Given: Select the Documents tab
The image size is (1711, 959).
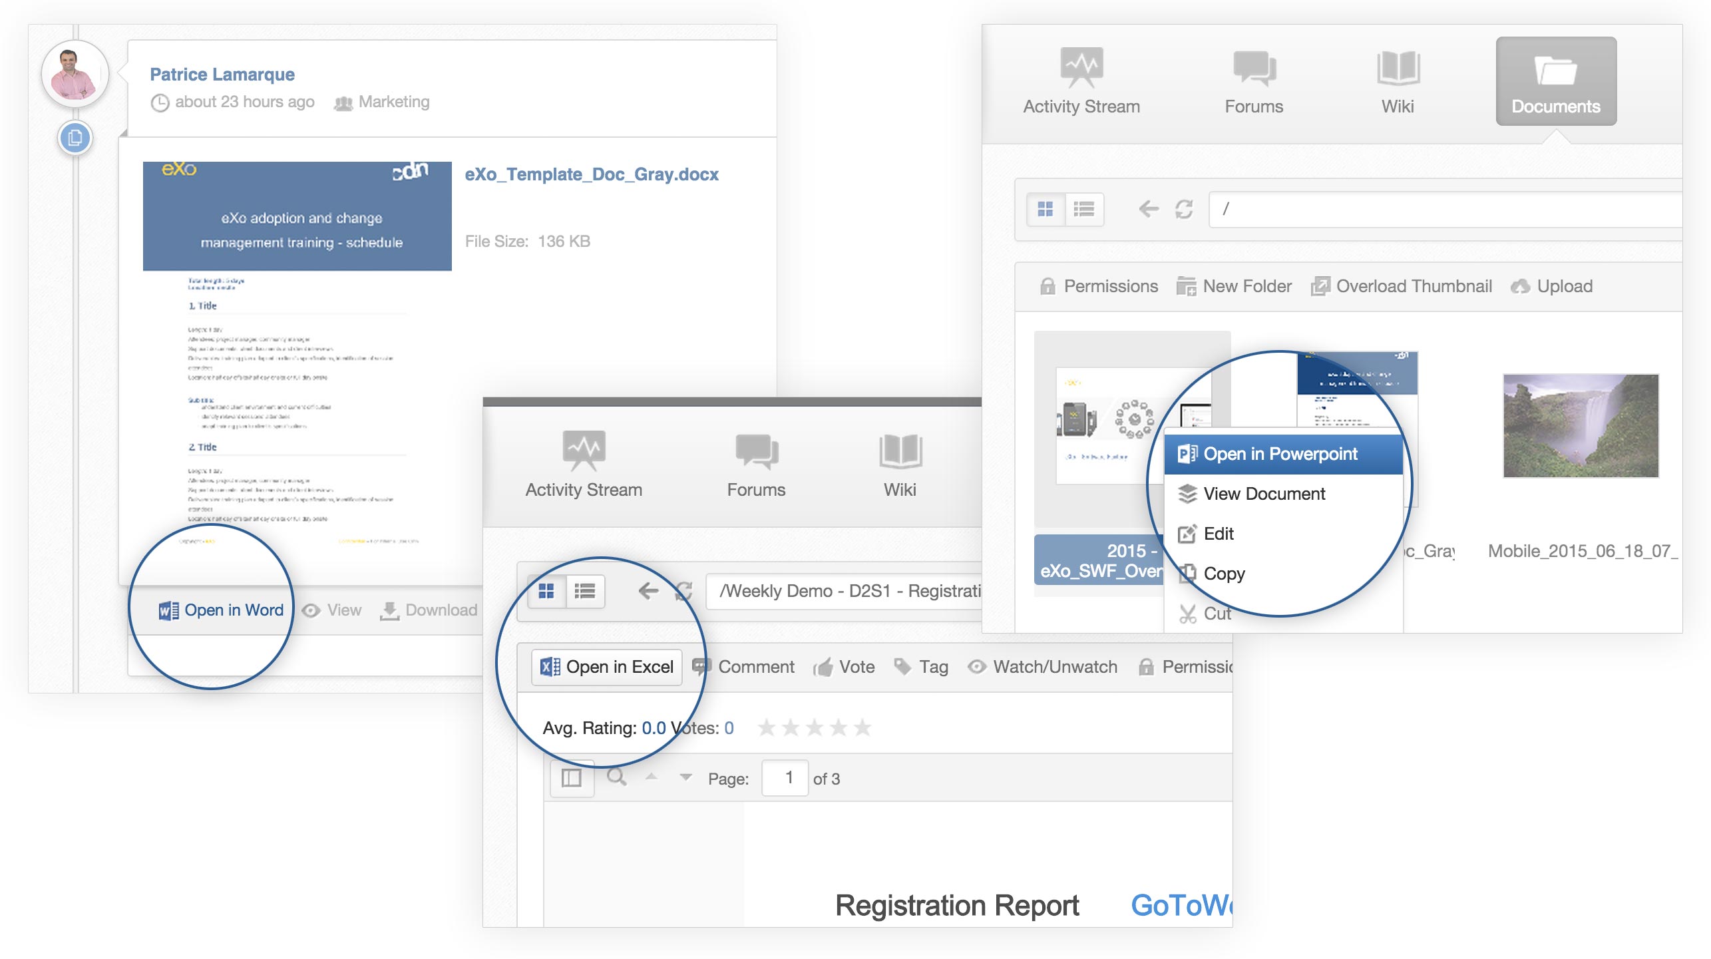Looking at the screenshot, I should click(1556, 81).
